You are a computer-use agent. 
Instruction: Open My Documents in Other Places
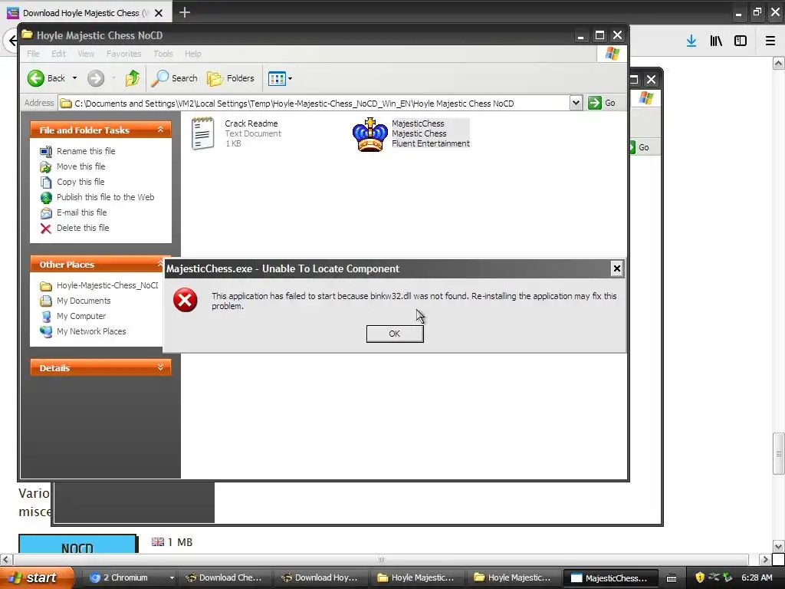coord(83,301)
